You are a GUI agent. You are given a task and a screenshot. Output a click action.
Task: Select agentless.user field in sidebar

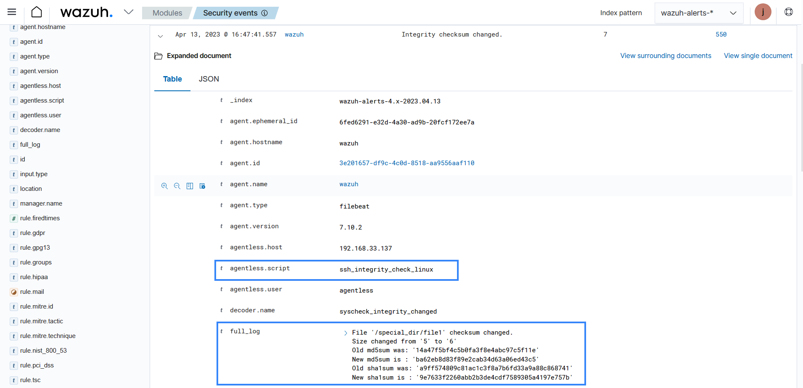(40, 115)
